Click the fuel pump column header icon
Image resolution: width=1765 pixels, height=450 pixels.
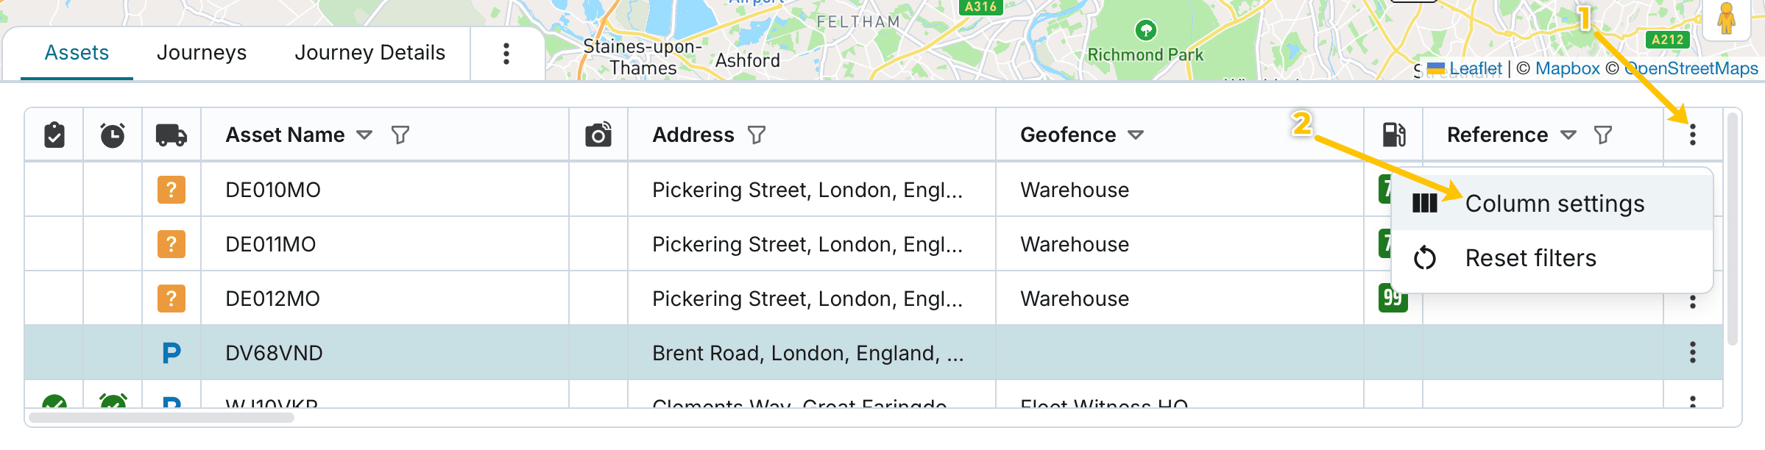pyautogui.click(x=1394, y=135)
